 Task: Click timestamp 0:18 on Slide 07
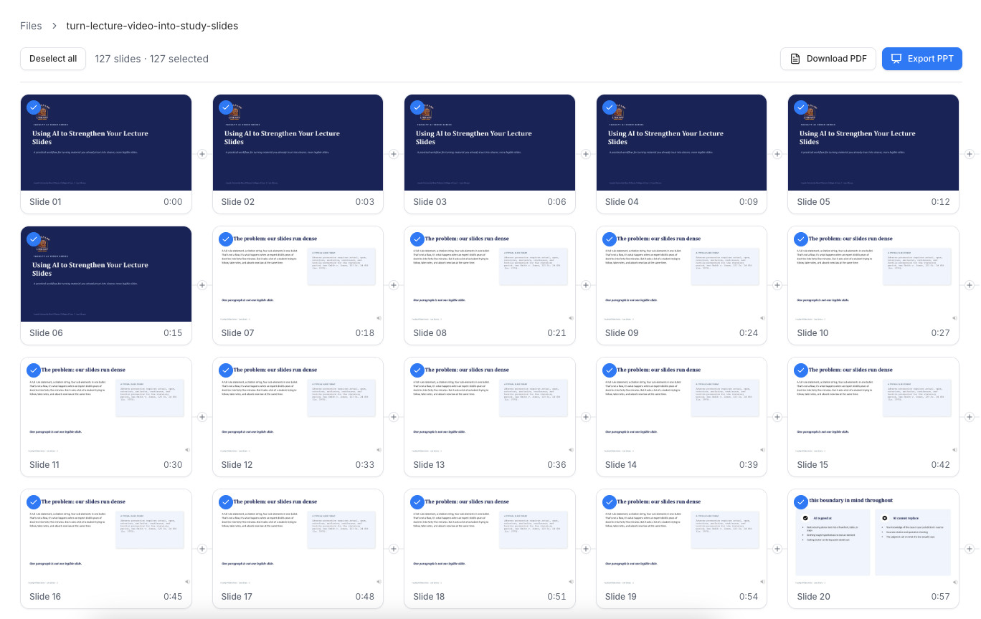pyautogui.click(x=365, y=333)
